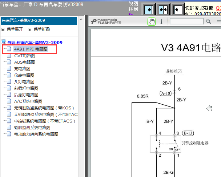This screenshot has height=177, width=221.
Task: Open 前雾灯电路图 diagram
Action: click(x=26, y=88)
